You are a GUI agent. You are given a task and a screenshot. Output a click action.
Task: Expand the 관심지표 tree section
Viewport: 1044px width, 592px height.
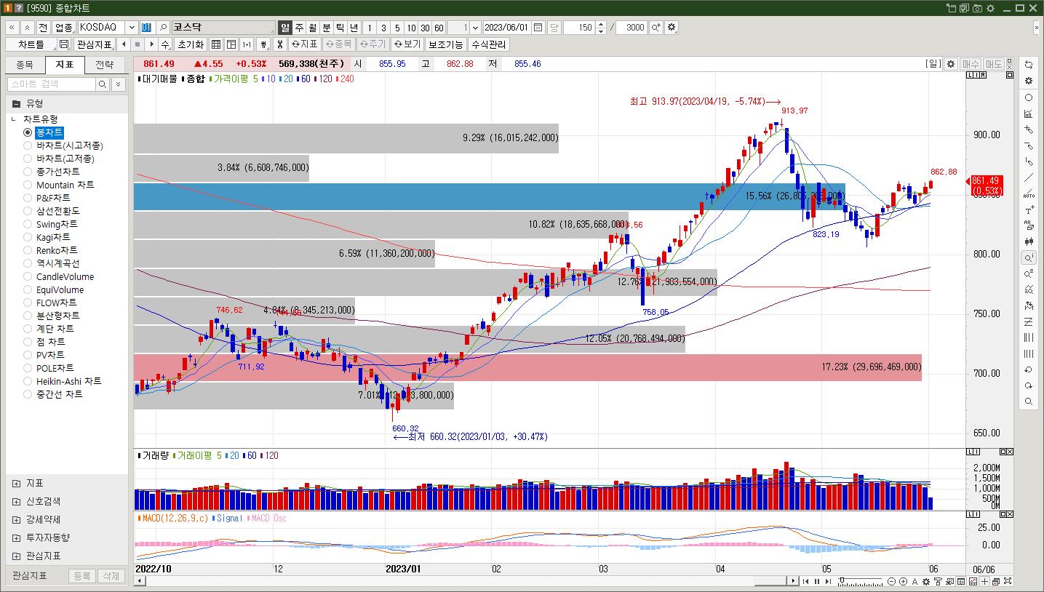[16, 556]
